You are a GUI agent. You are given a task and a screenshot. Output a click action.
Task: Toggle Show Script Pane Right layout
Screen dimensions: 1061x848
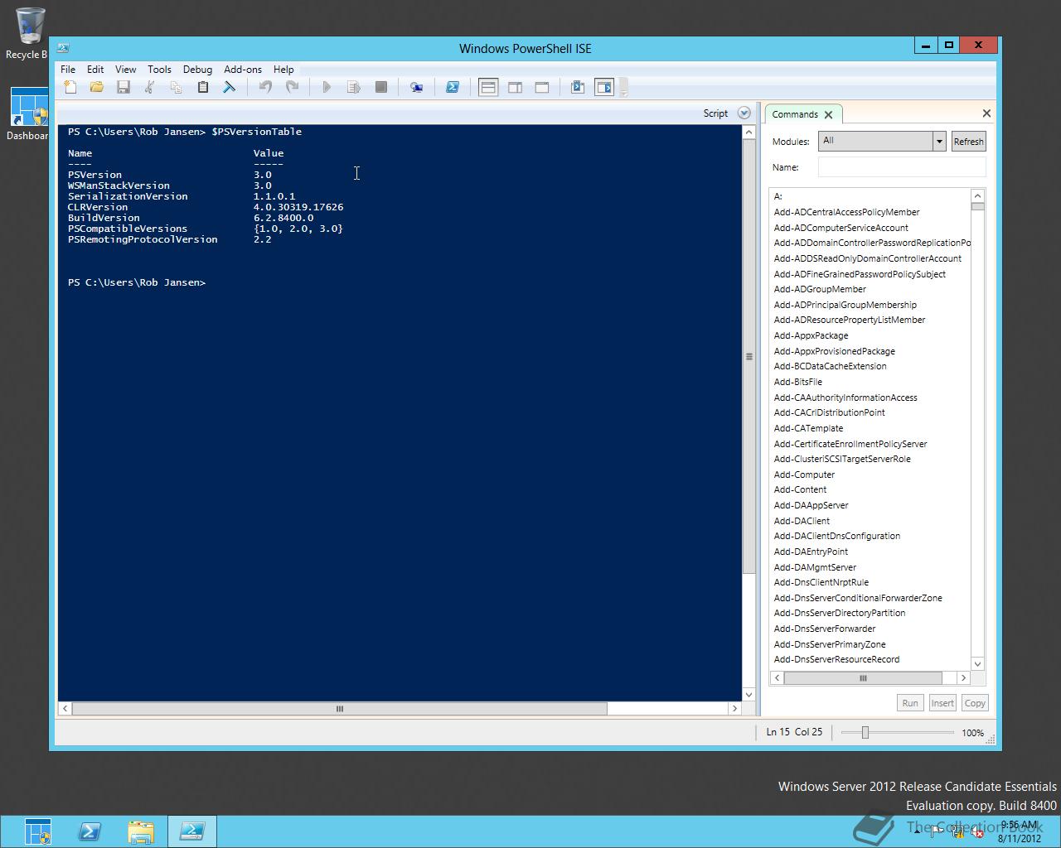515,87
